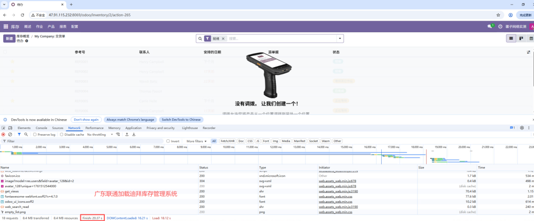The height and width of the screenshot is (221, 534).
Task: Switch to kanban view in Odoo
Action: click(521, 38)
